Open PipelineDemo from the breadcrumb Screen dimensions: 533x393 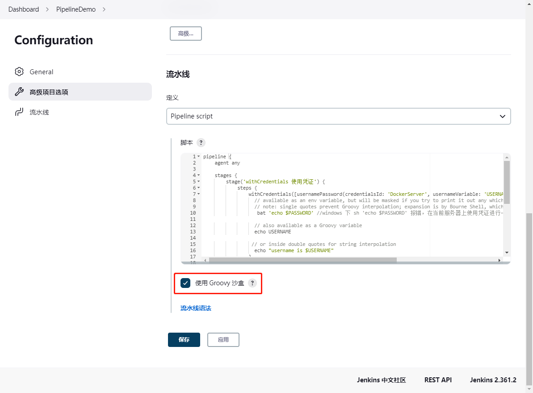pyautogui.click(x=76, y=9)
